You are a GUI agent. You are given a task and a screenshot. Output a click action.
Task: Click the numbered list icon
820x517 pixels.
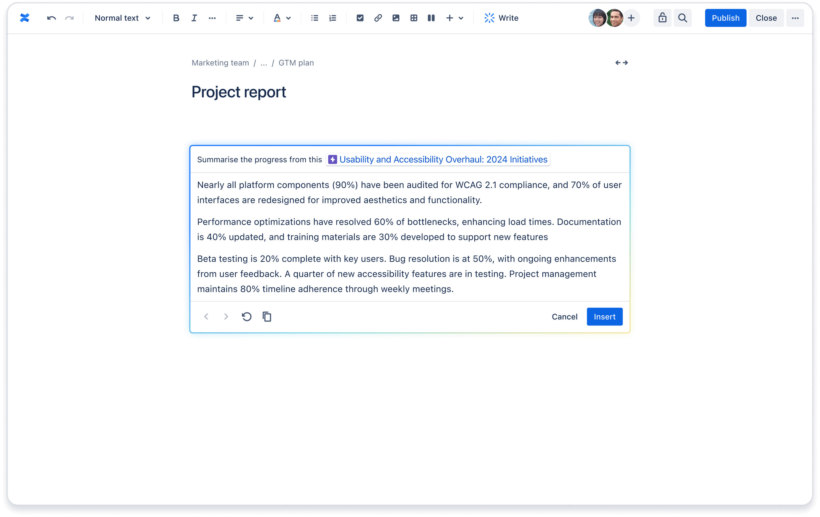(332, 18)
